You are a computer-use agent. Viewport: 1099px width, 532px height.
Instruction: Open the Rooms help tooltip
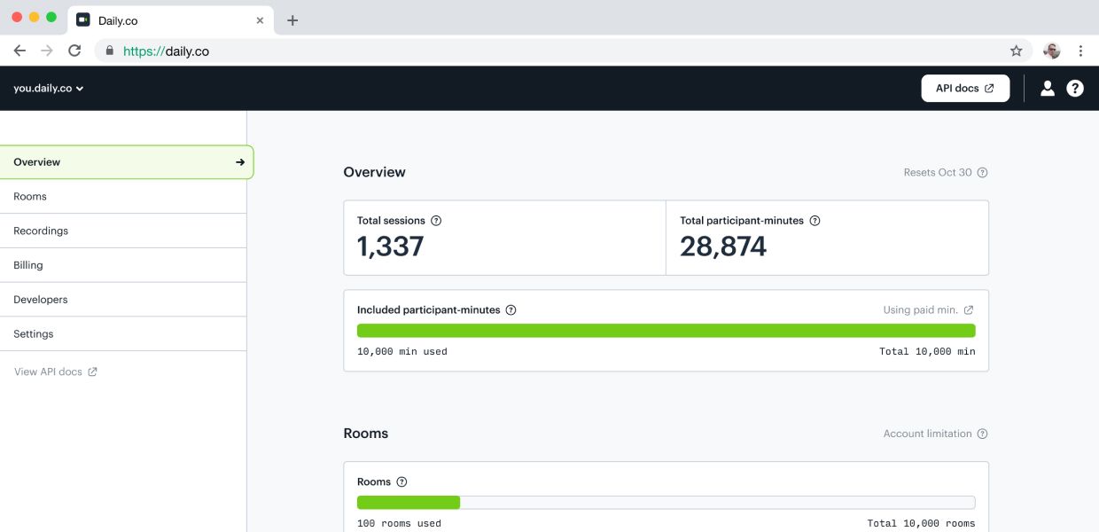tap(401, 481)
